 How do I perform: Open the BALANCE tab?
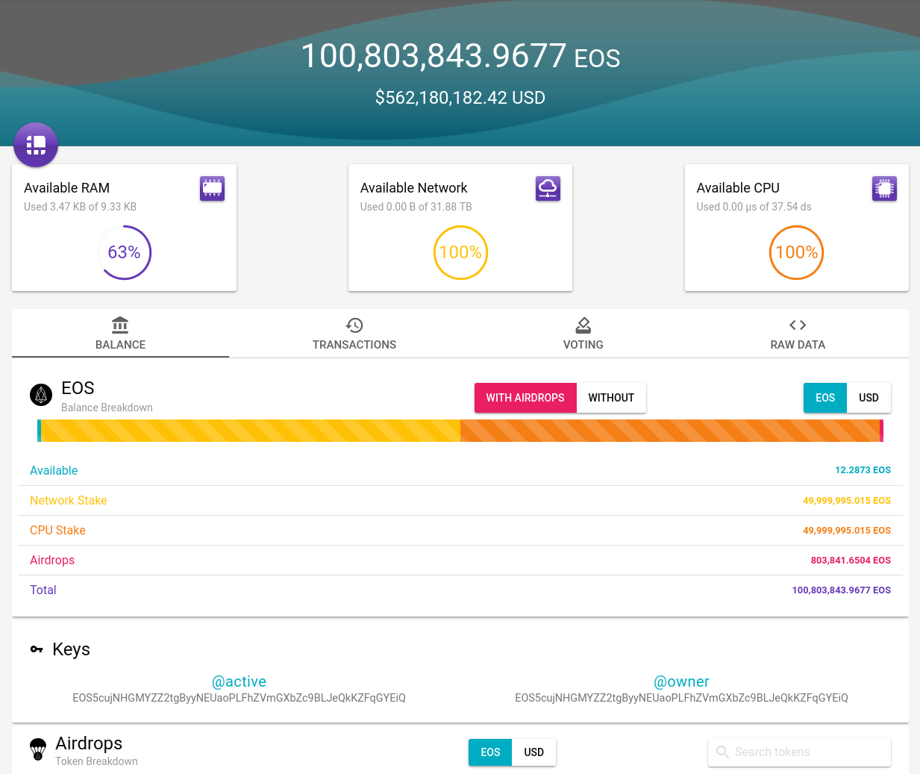[x=120, y=333]
